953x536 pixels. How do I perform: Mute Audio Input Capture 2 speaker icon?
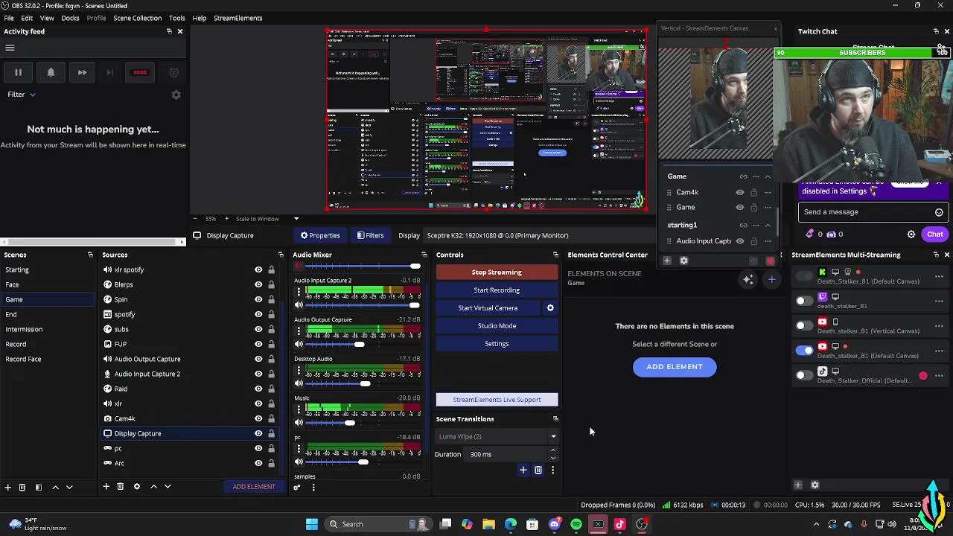pyautogui.click(x=299, y=304)
